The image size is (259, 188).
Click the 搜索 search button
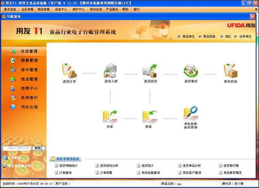pos(38,148)
